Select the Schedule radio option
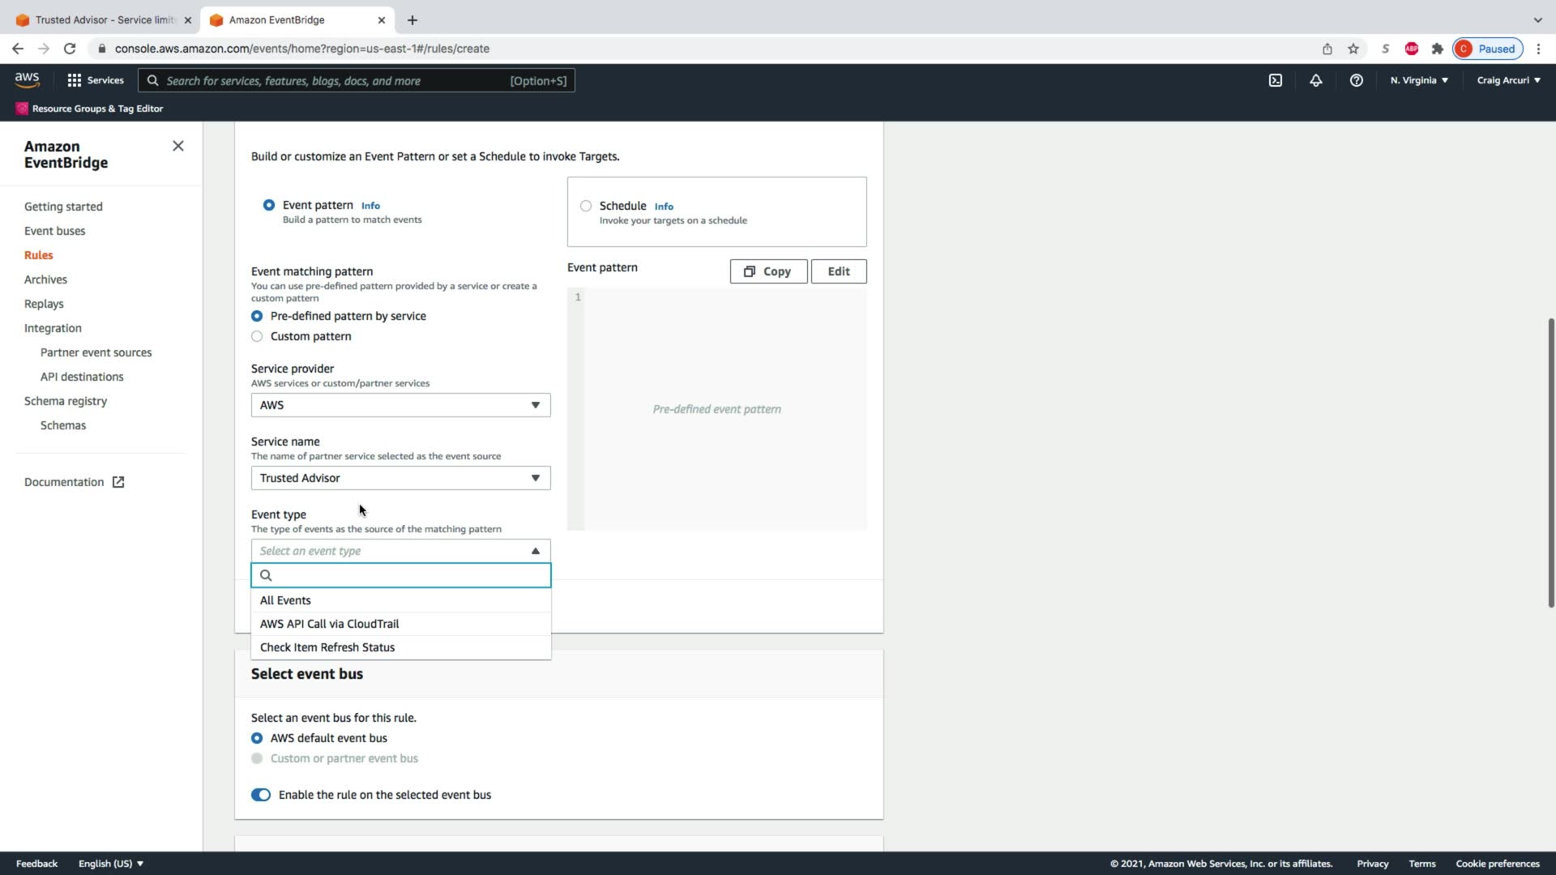1556x875 pixels. [x=586, y=206]
